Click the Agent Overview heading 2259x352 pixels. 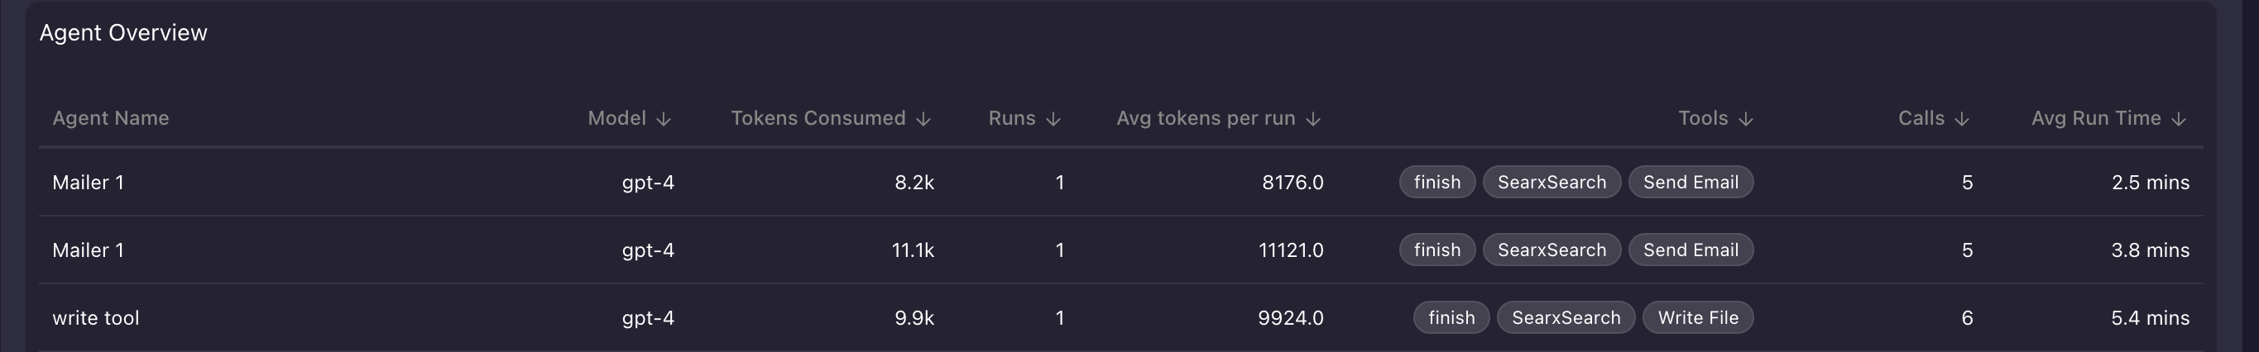point(123,32)
